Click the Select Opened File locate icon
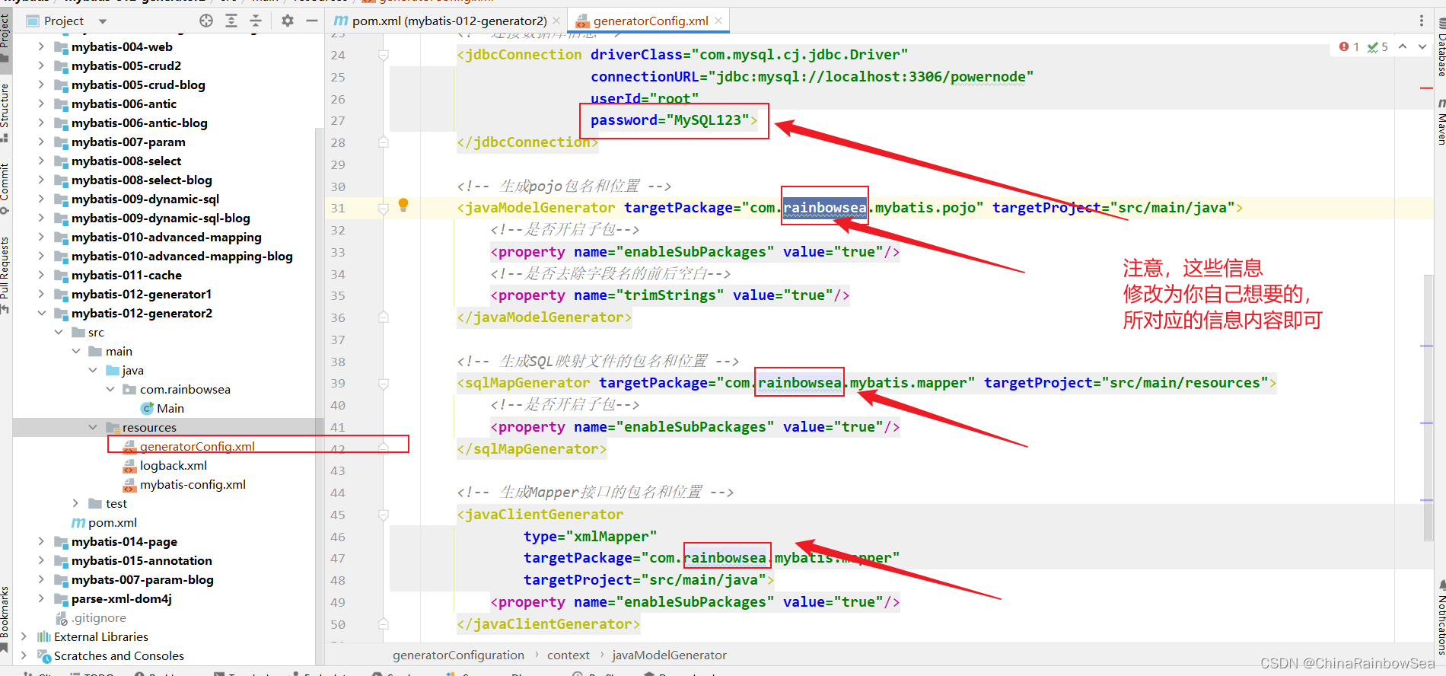The height and width of the screenshot is (676, 1446). 206,21
